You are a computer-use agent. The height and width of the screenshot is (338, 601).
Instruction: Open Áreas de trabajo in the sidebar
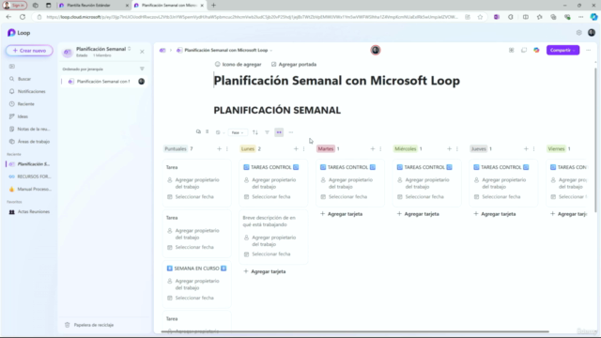[x=34, y=142]
